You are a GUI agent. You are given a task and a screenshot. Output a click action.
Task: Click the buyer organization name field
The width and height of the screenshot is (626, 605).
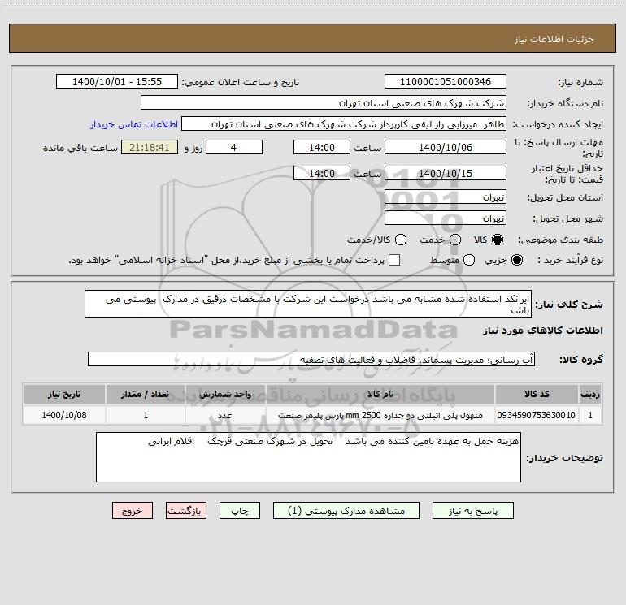[324, 103]
